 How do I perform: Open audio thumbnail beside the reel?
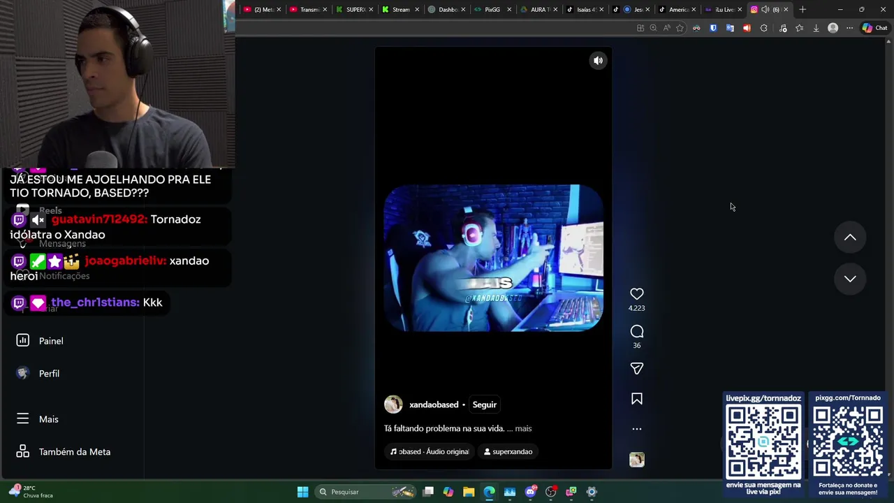[x=636, y=459]
